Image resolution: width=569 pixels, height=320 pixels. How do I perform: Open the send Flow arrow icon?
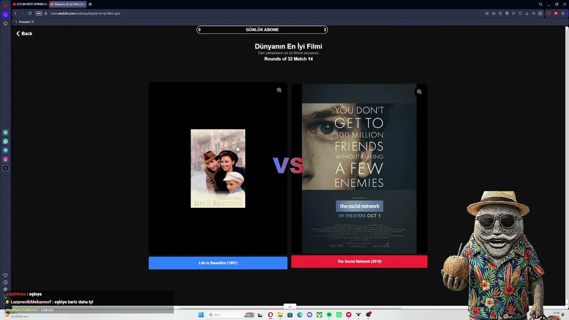pos(513,13)
